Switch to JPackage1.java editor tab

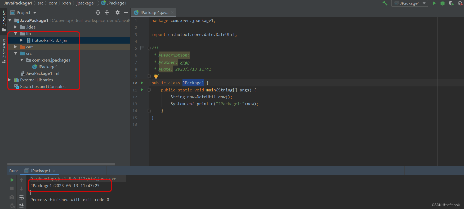(x=154, y=12)
